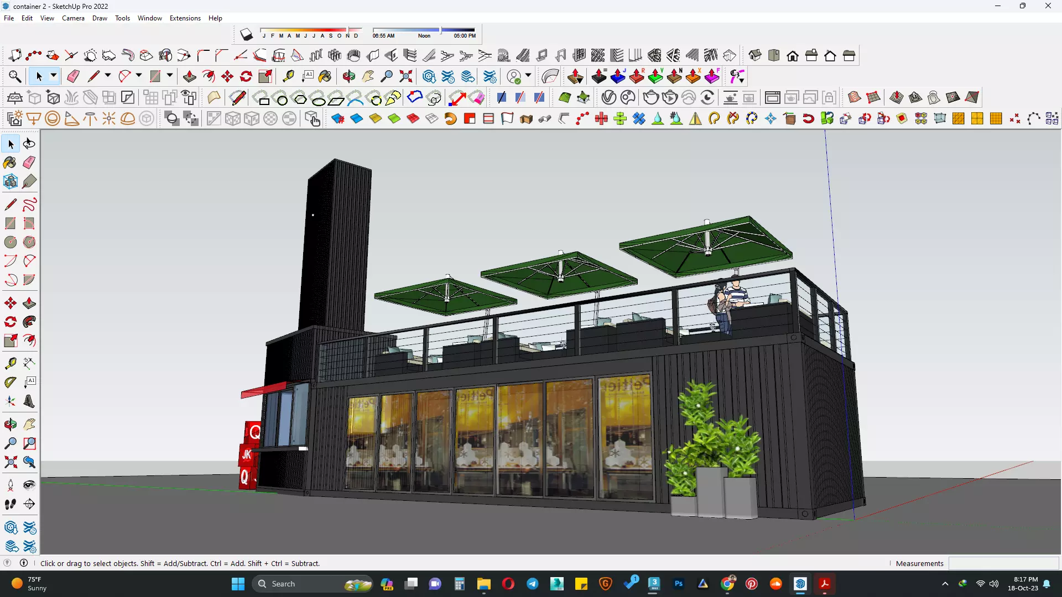The image size is (1062, 597).
Task: Select the Eraser tool in top toolbar
Action: (73, 76)
